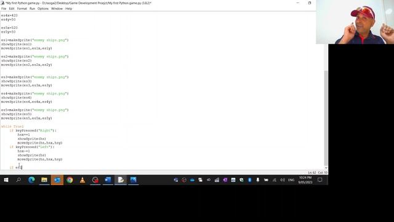Click the line 'es4x=420'
Screen dimensions: 394x222
coord(9,15)
